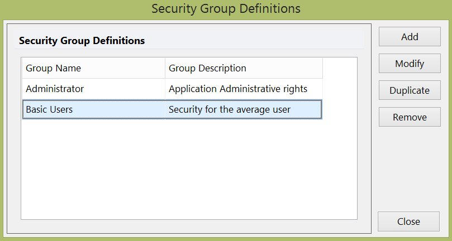The width and height of the screenshot is (452, 241).
Task: Duplicate the selected security group
Action: coord(410,90)
